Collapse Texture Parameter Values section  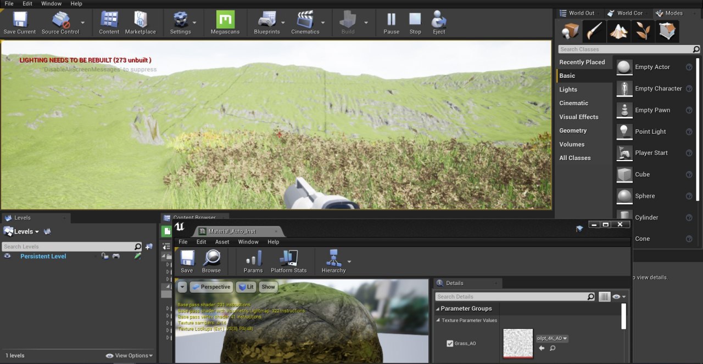438,320
